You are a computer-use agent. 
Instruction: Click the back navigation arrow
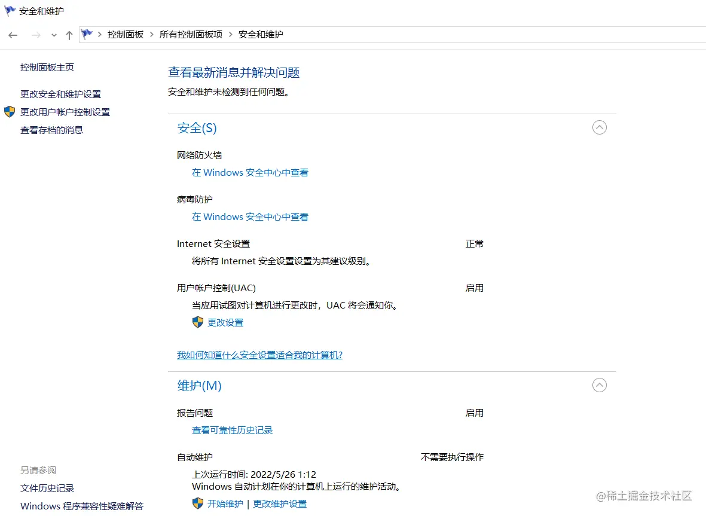point(13,35)
